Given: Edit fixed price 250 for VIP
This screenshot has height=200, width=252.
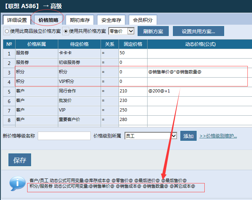Looking at the screenshot, I should coord(133,110).
